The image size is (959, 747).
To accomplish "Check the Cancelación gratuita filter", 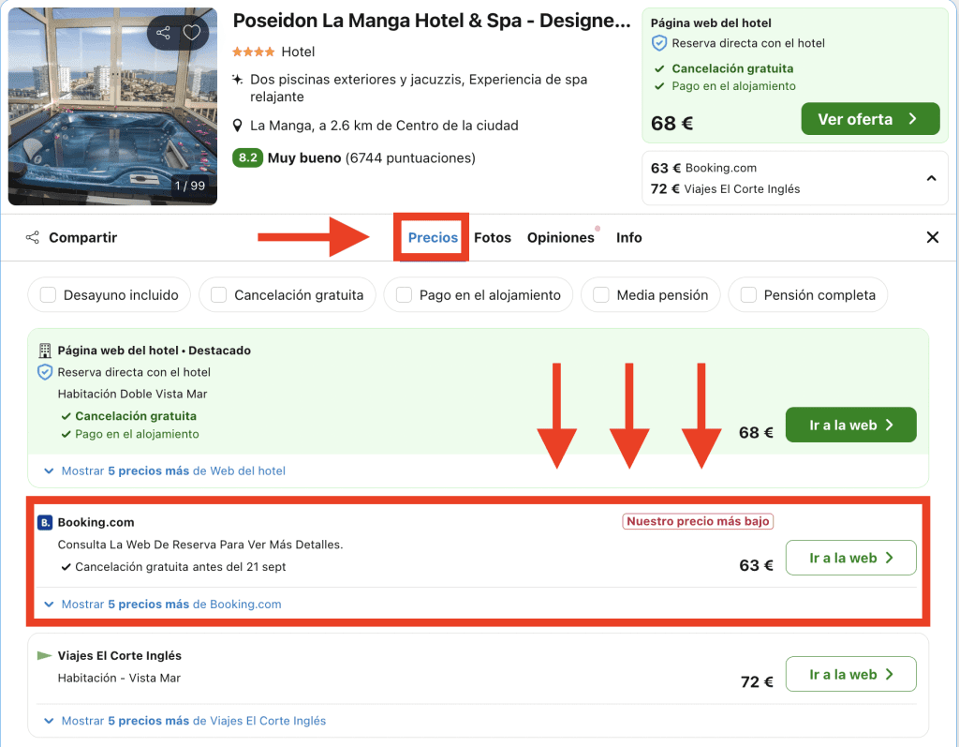I will [219, 295].
